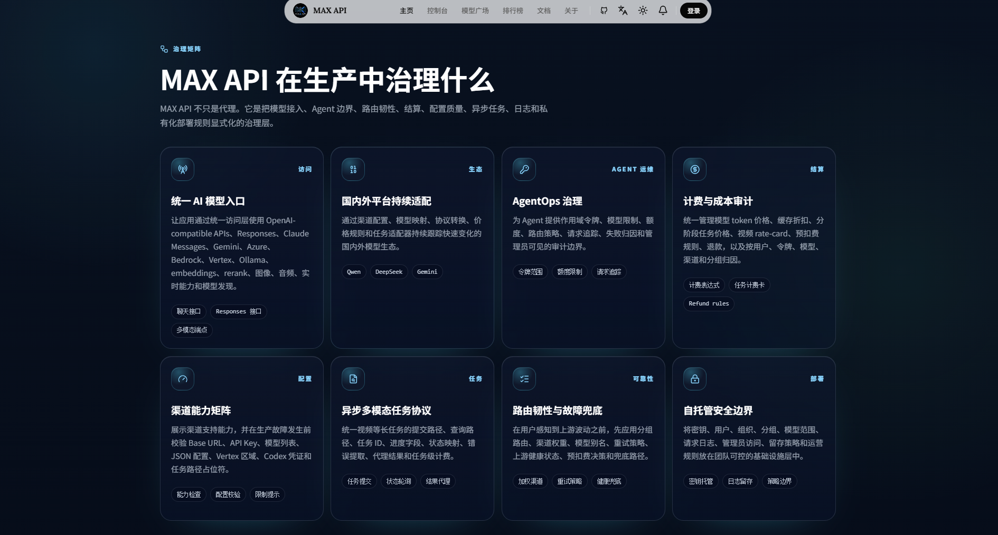
Task: Open the 文档 nav item
Action: [x=544, y=11]
